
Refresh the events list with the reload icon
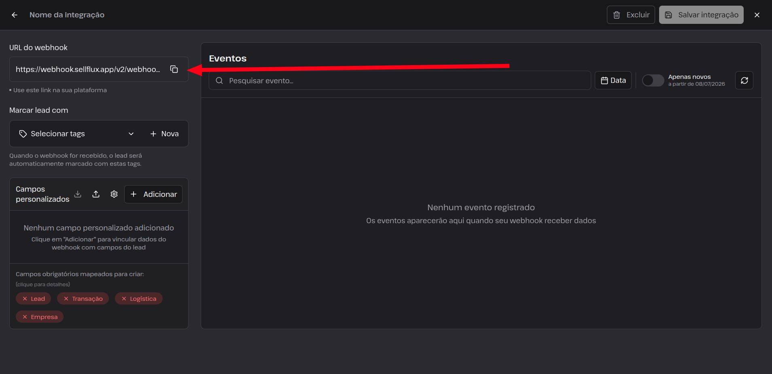point(744,80)
